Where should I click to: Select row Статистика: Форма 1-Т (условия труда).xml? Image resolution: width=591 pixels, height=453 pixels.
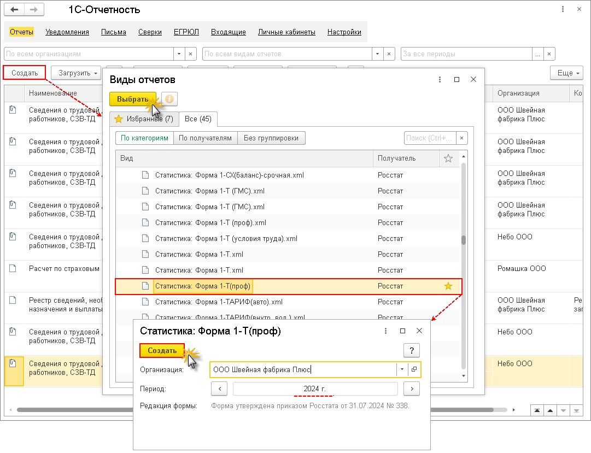click(288, 239)
